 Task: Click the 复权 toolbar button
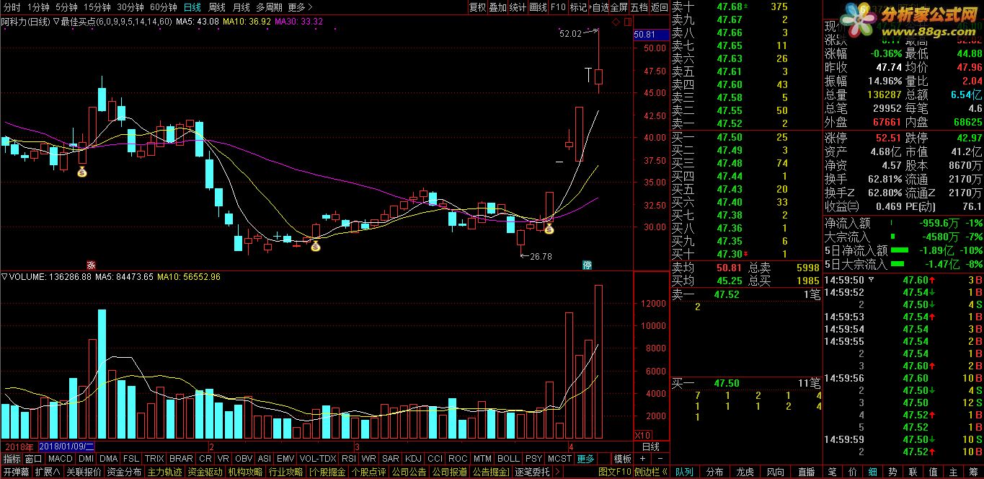tap(477, 7)
